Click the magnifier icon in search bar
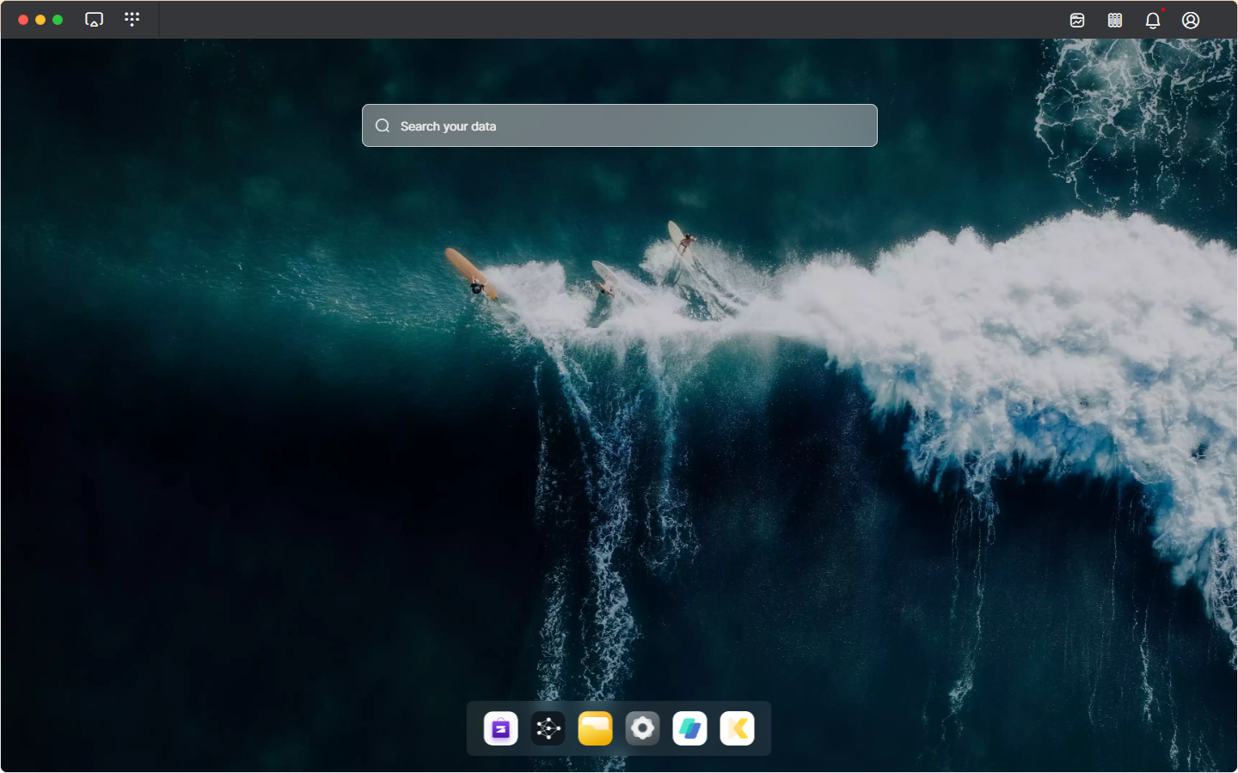1238x773 pixels. click(x=383, y=125)
